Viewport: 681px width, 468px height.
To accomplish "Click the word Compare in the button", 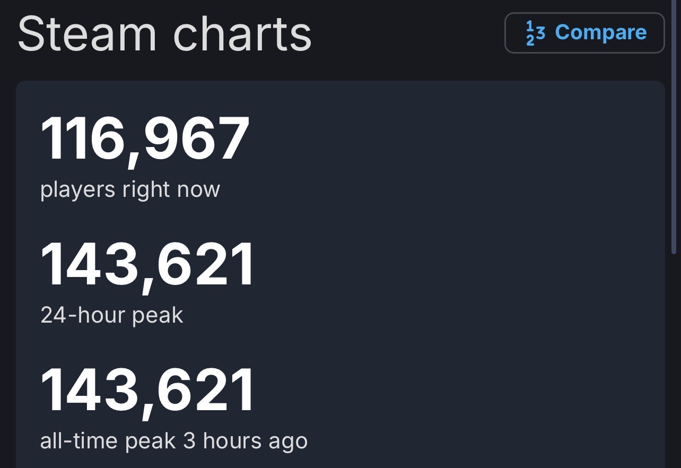I will 600,33.
